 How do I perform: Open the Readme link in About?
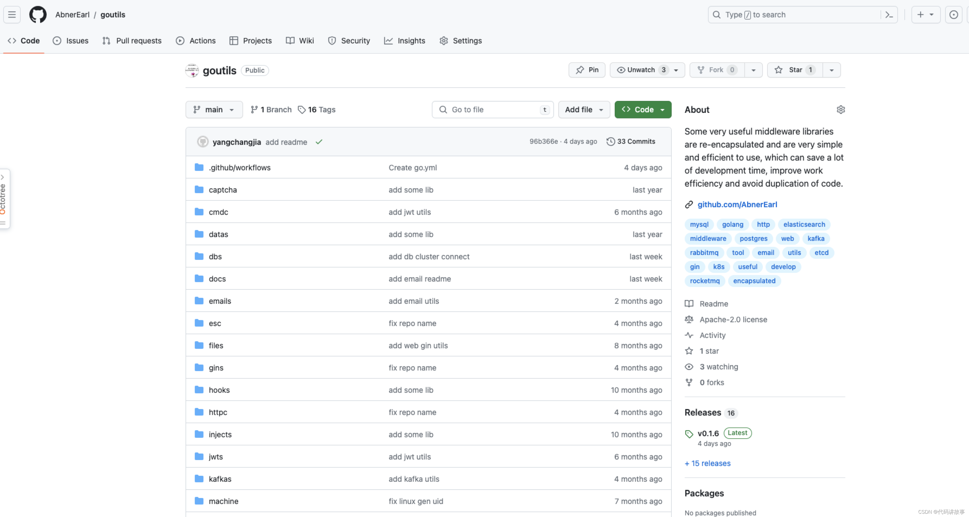713,304
